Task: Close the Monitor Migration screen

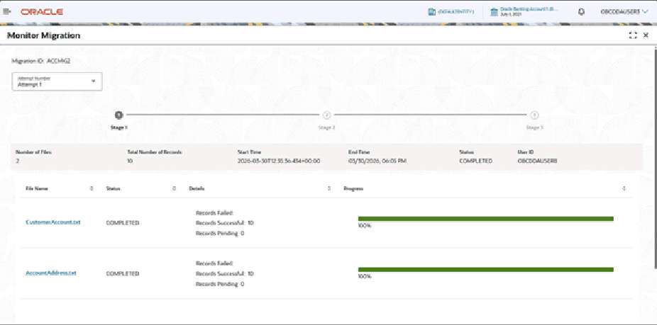Action: [x=646, y=35]
